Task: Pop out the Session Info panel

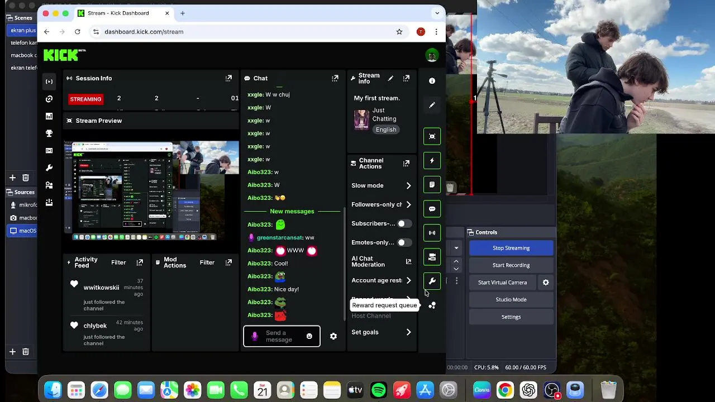Action: (228, 78)
